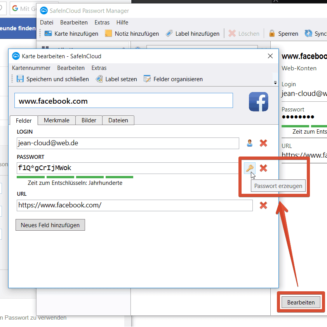Click masked Passwort dots in main window
The height and width of the screenshot is (327, 327).
[x=298, y=117]
